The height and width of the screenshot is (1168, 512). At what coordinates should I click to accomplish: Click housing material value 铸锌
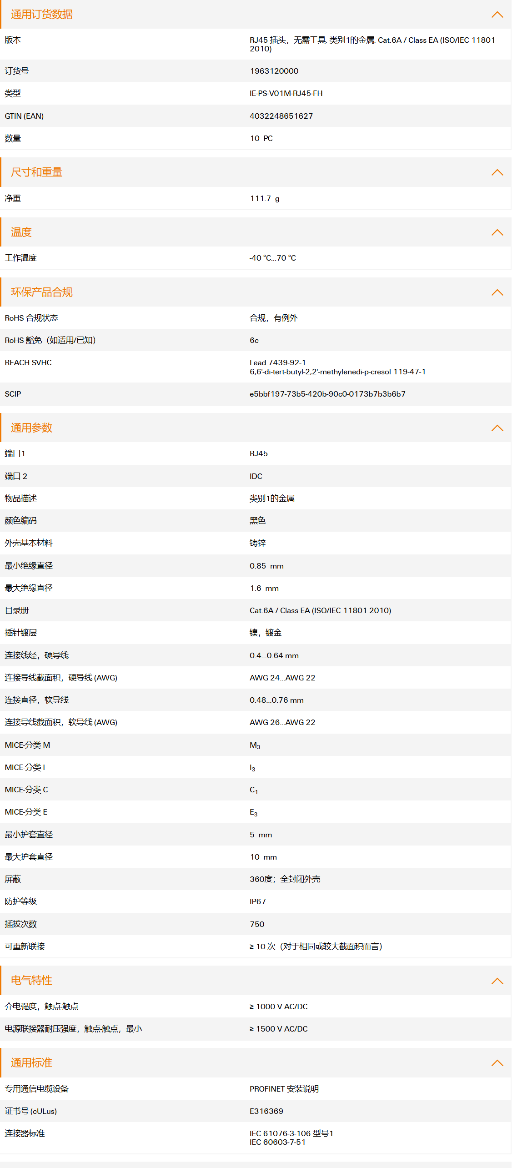[257, 543]
